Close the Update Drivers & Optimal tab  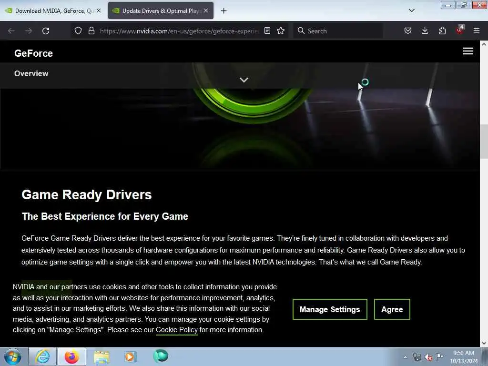click(x=206, y=10)
